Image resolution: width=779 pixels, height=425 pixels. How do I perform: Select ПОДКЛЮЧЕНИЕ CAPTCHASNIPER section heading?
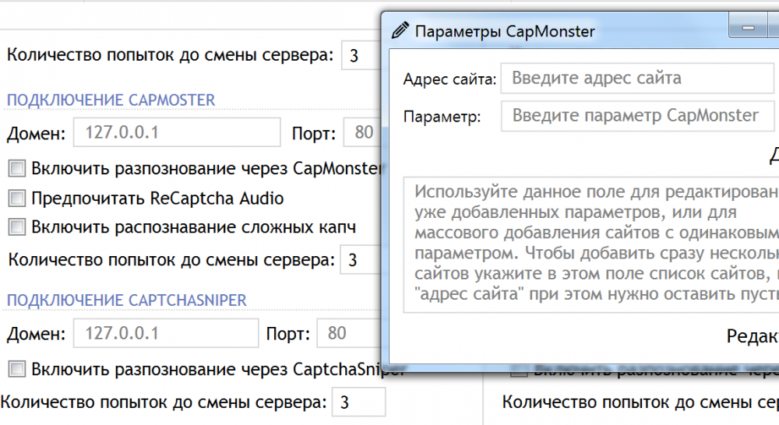pos(127,300)
